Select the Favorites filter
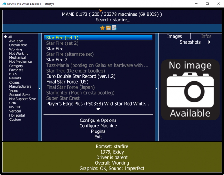Image resolution: width=224 pixels, height=175 pixels. point(16,70)
